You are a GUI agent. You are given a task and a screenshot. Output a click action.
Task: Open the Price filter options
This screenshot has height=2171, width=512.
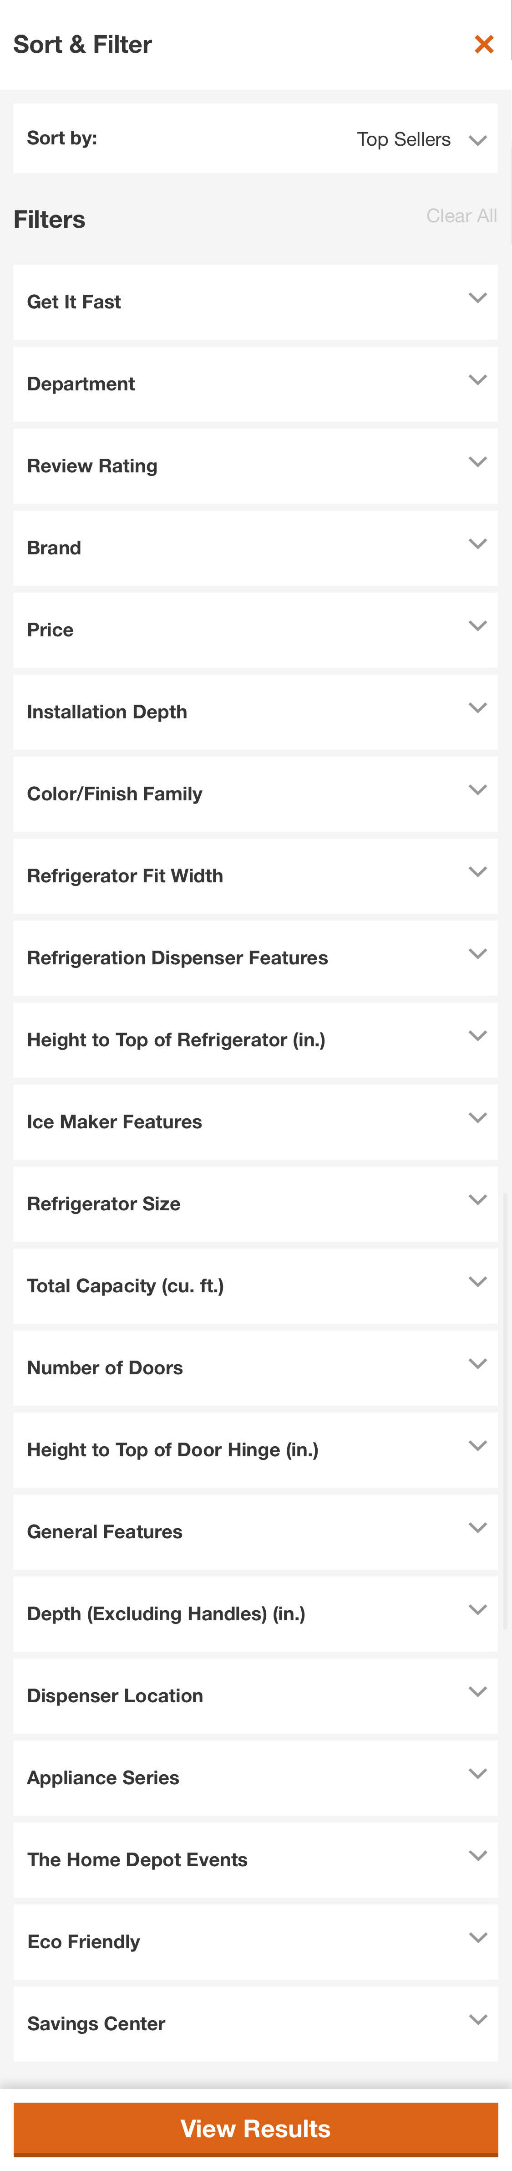pos(256,629)
